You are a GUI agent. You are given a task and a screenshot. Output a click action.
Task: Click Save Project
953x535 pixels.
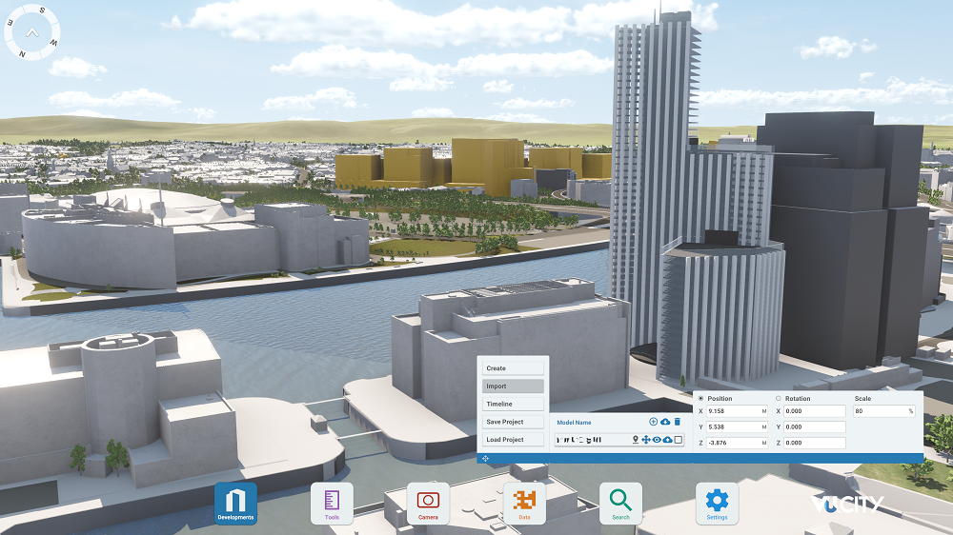[x=513, y=422]
